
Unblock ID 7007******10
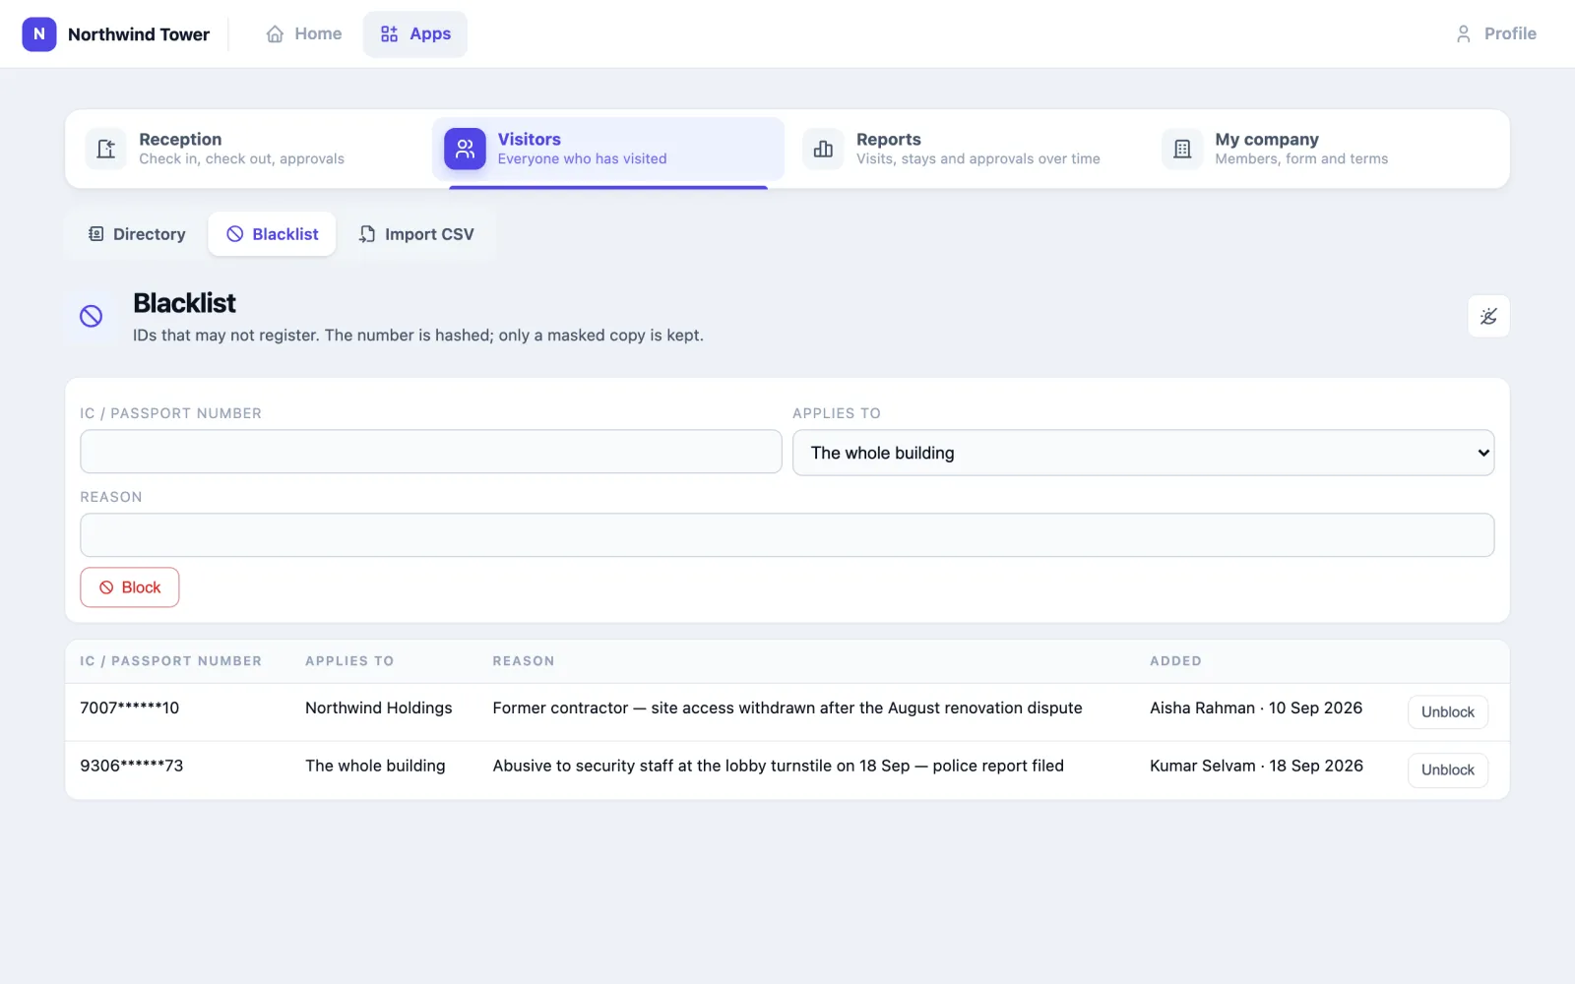click(1448, 712)
